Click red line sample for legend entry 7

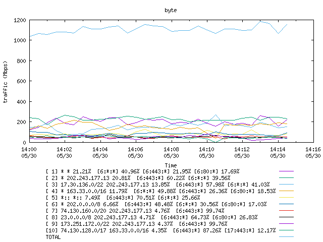[x=286, y=211]
